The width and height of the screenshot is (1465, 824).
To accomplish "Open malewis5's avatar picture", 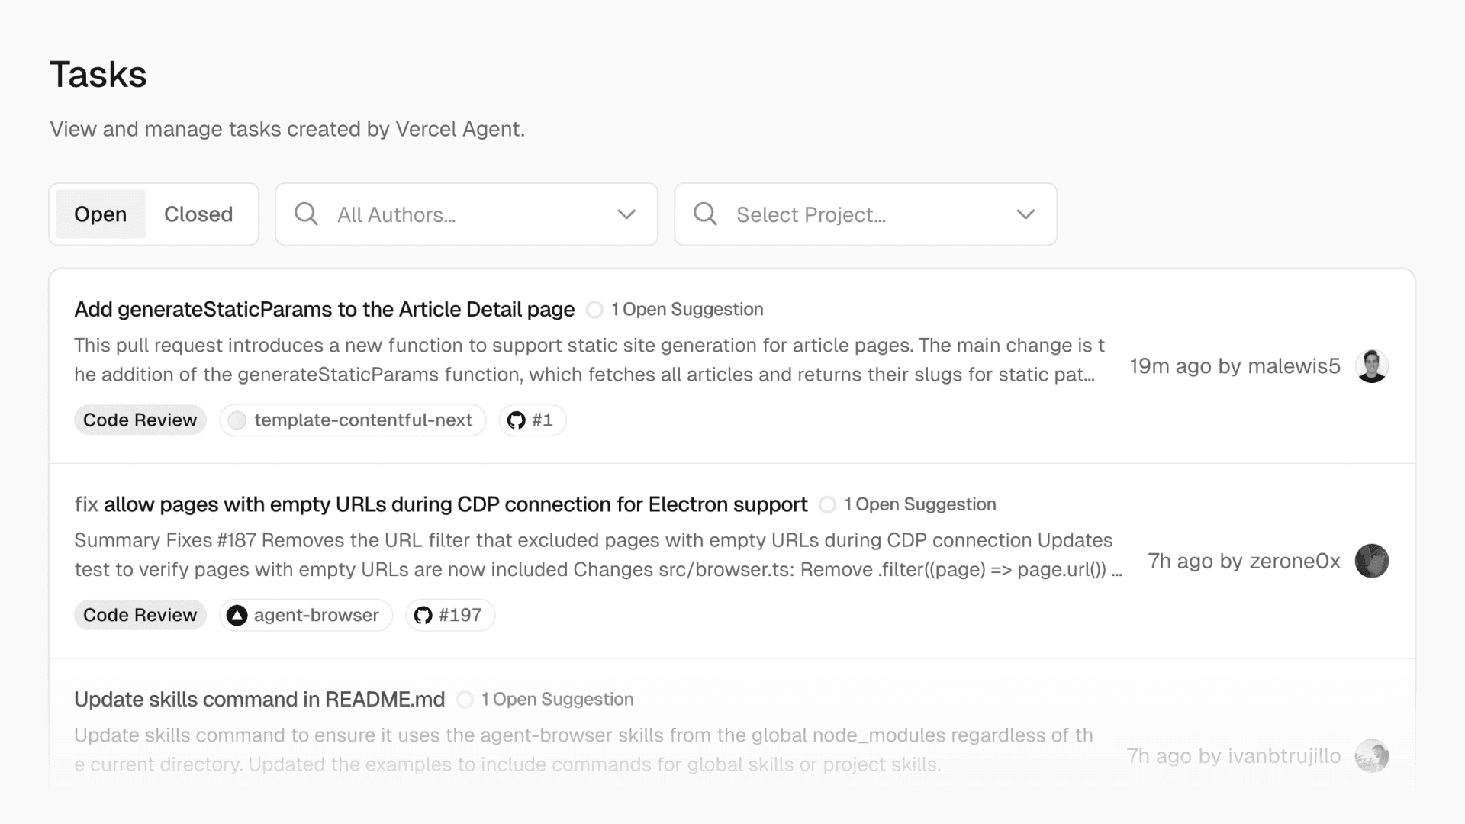I will click(x=1371, y=366).
